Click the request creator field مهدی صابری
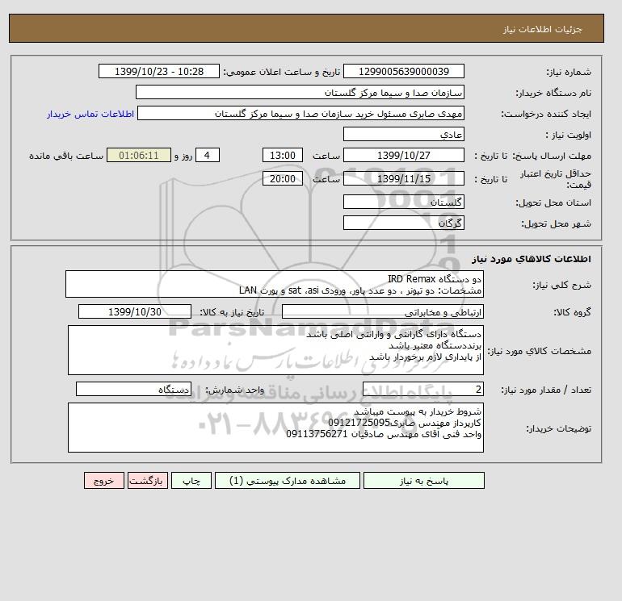This screenshot has width=622, height=601. [300, 113]
